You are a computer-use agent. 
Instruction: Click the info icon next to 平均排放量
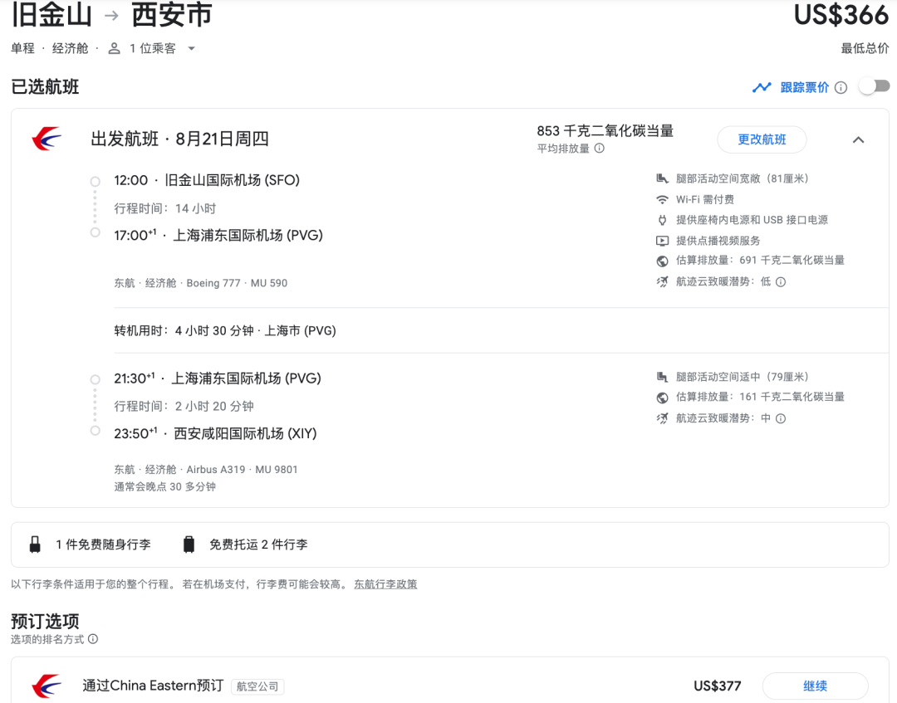599,149
